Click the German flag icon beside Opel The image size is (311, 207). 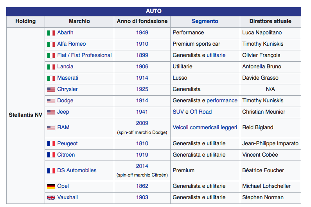click(x=51, y=186)
